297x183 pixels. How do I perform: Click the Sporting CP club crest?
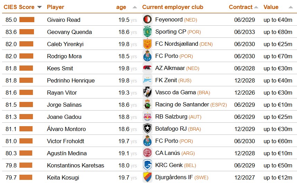147,32
